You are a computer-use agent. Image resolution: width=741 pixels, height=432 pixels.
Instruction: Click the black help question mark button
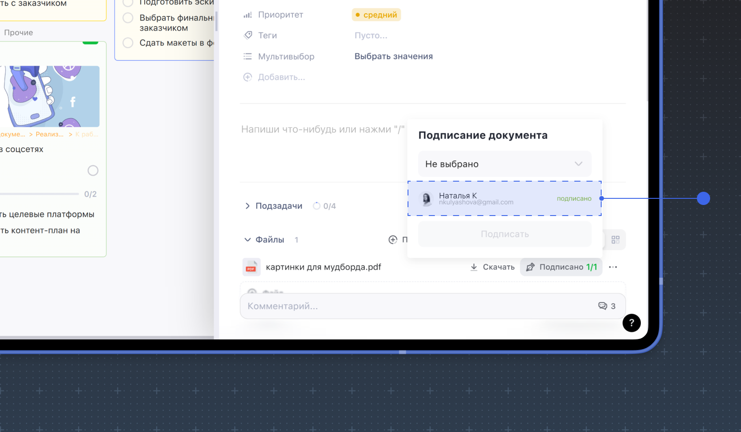(x=631, y=323)
